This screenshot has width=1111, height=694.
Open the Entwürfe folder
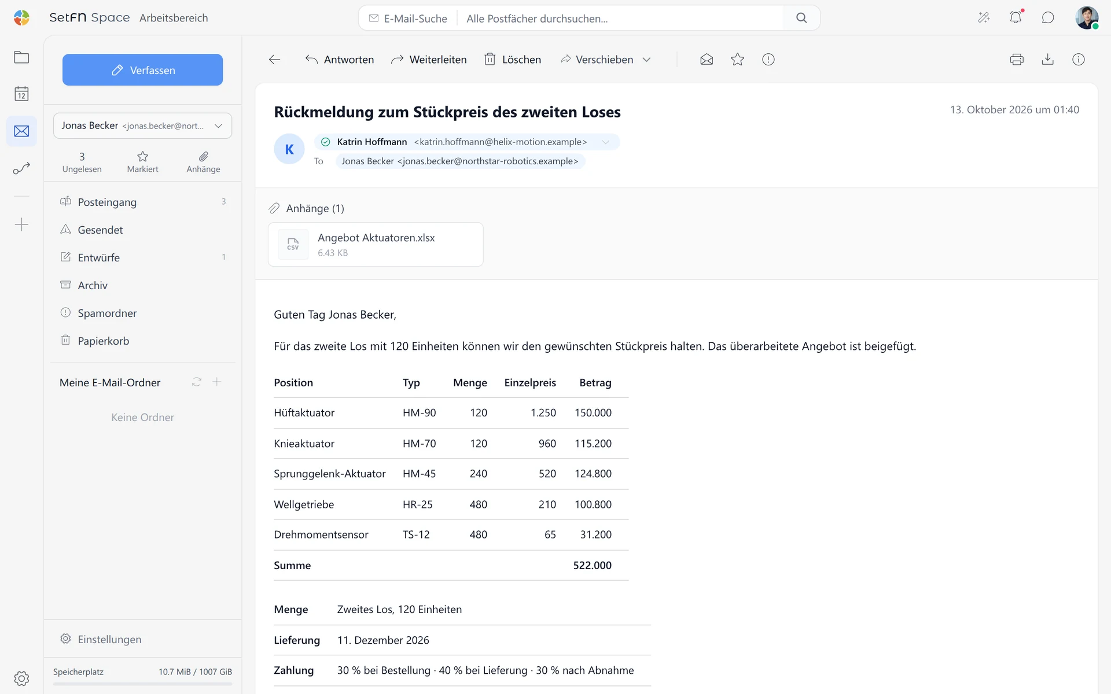click(142, 257)
